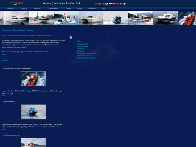Open the CE certification news link
196x147 pixels.
pyautogui.click(x=87, y=53)
